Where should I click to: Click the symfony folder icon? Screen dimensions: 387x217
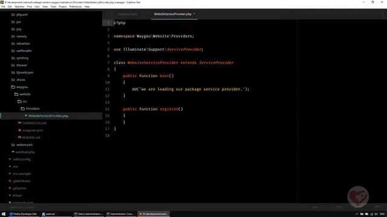[13, 58]
